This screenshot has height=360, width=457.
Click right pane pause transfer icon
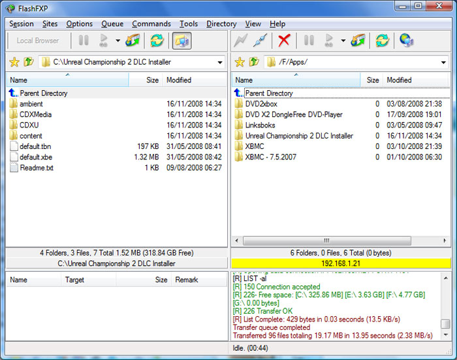[309, 41]
